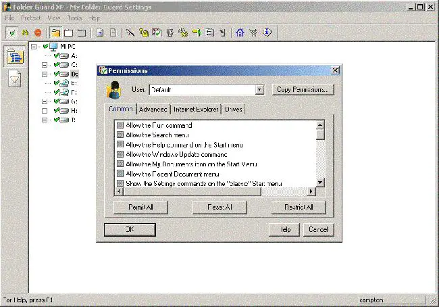
Task: Click the permissions list scroll-up arrow
Action: (320, 125)
